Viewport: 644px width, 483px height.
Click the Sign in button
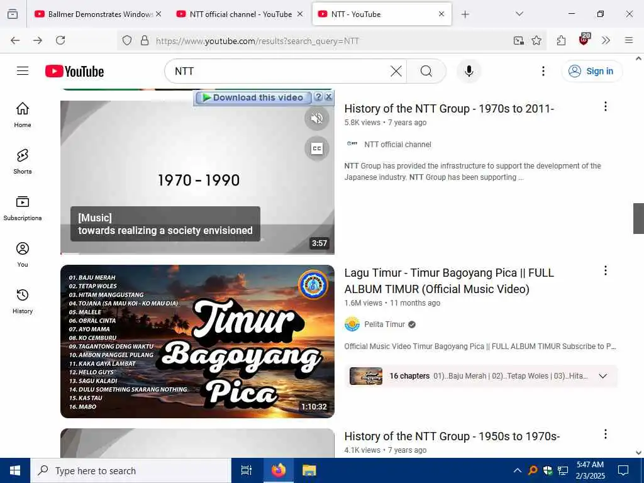pos(592,71)
